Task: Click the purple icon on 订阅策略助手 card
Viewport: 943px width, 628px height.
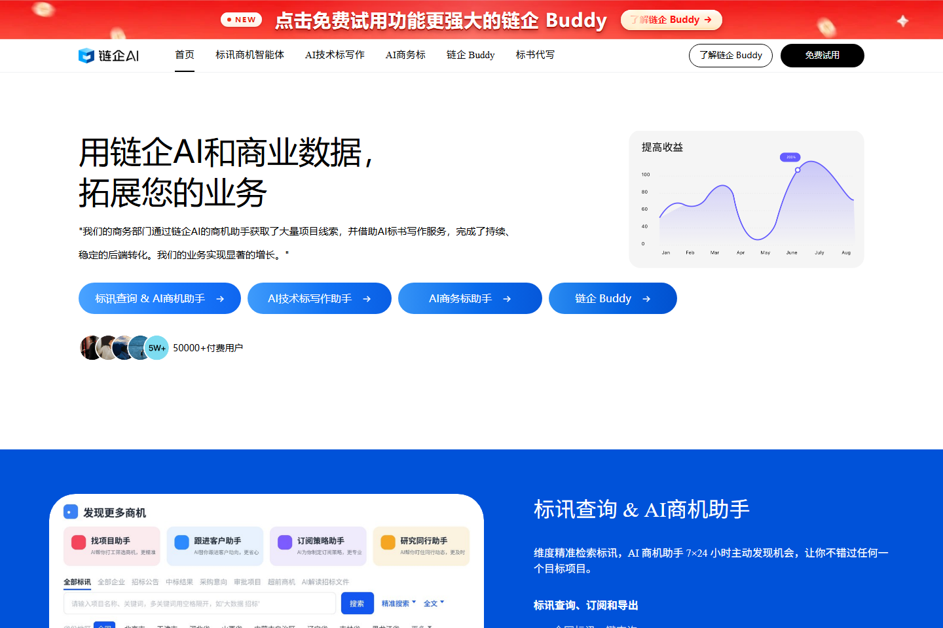Action: (285, 542)
